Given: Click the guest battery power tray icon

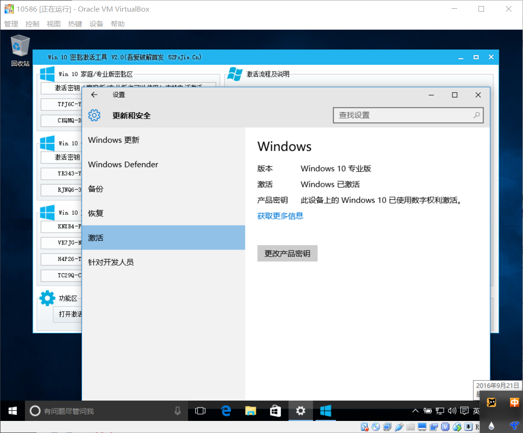Looking at the screenshot, I should pos(427,411).
